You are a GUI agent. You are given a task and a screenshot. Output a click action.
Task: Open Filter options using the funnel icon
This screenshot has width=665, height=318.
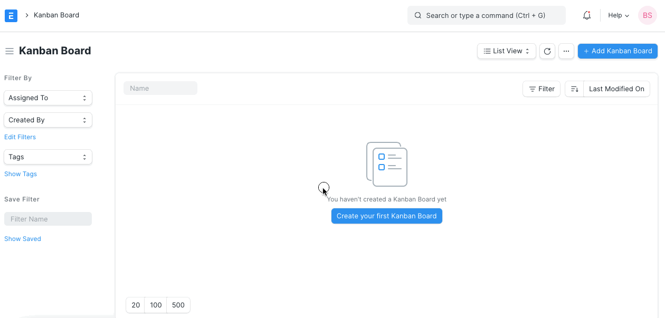(x=541, y=89)
